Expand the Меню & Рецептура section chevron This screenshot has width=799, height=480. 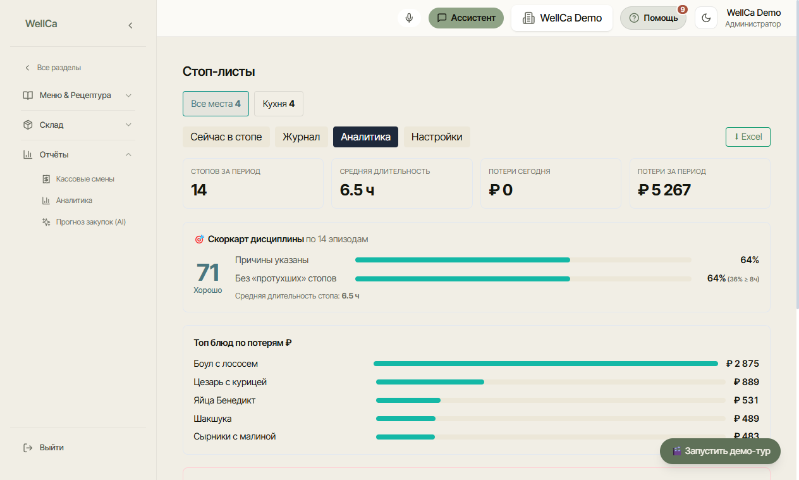point(128,95)
